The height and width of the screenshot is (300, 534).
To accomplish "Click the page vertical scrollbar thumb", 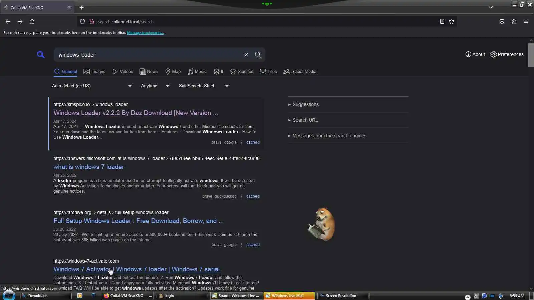I will 531,55.
